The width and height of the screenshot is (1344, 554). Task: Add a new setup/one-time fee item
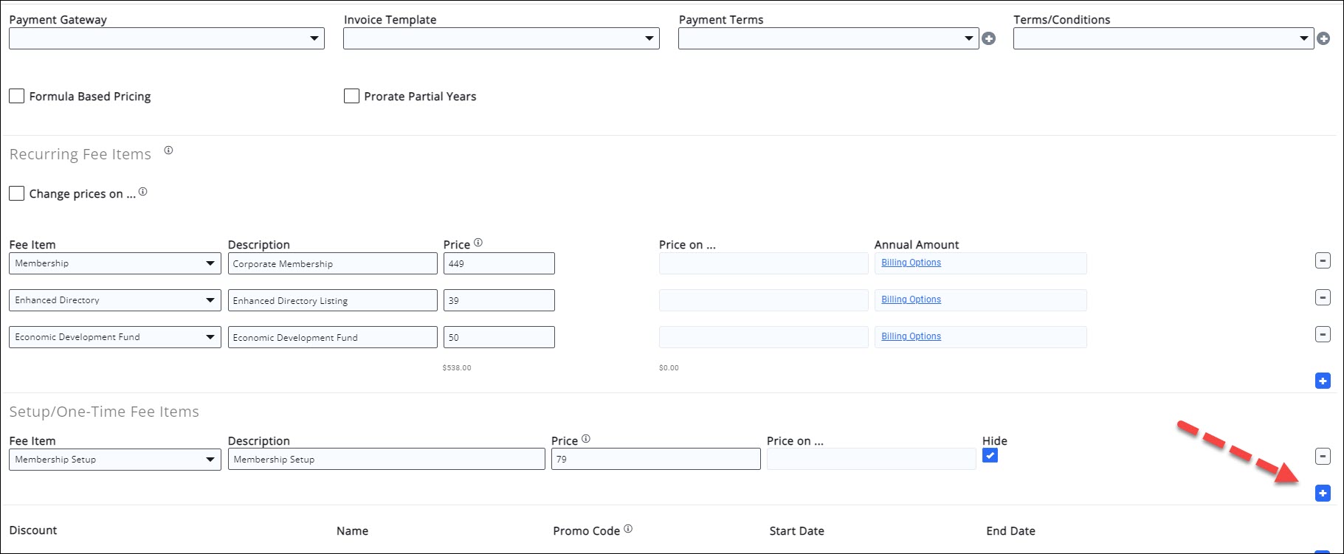1323,493
